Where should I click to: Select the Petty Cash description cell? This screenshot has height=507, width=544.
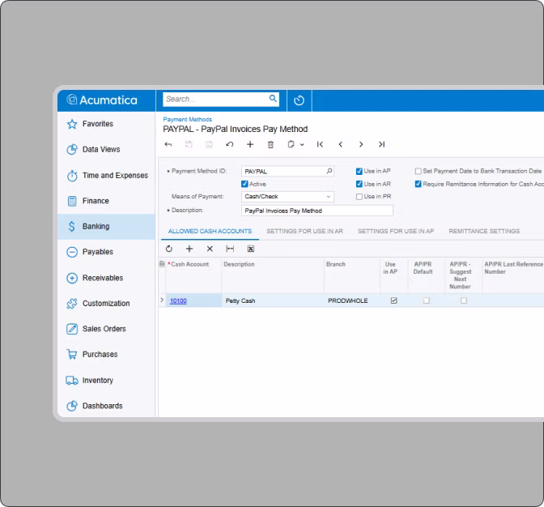tap(273, 300)
